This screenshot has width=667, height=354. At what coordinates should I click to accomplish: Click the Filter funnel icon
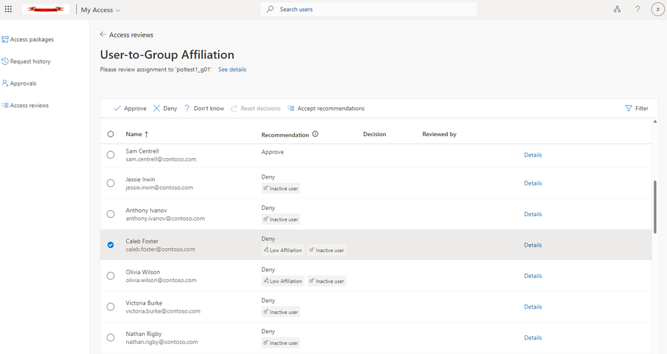tap(628, 109)
